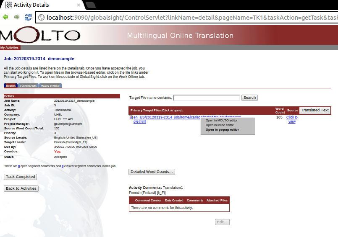Screen dimensions: 338x237
Task: Click the Job Name value in Details
Action: tap(74, 100)
